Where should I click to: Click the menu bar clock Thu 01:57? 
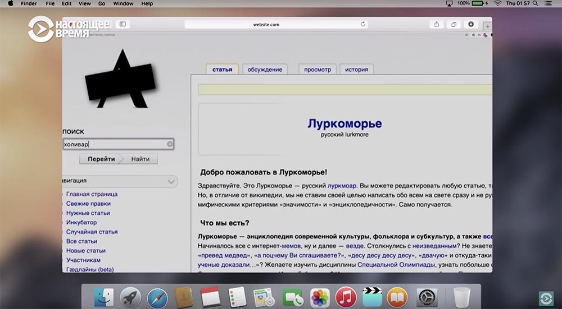(518, 3)
